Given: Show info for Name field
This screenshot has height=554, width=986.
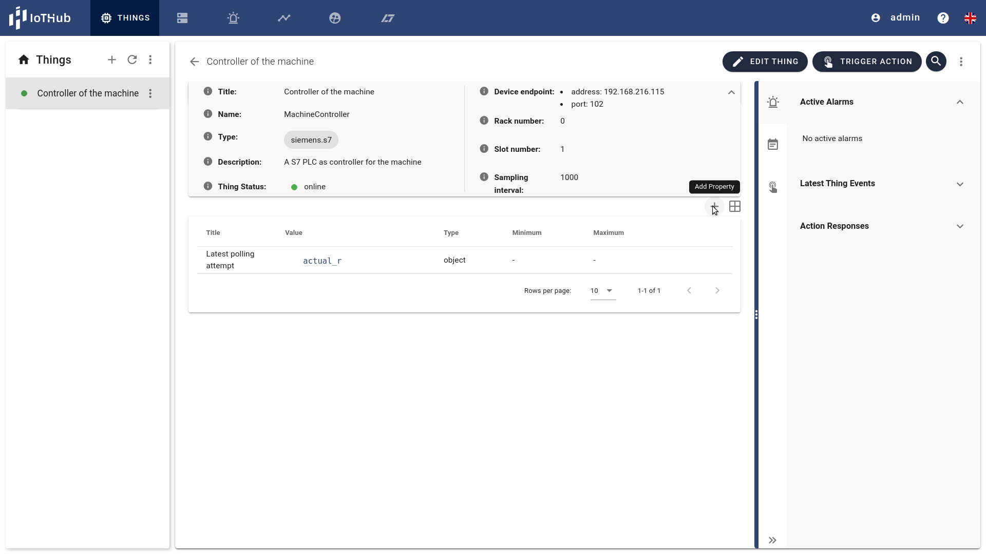Looking at the screenshot, I should tap(208, 114).
